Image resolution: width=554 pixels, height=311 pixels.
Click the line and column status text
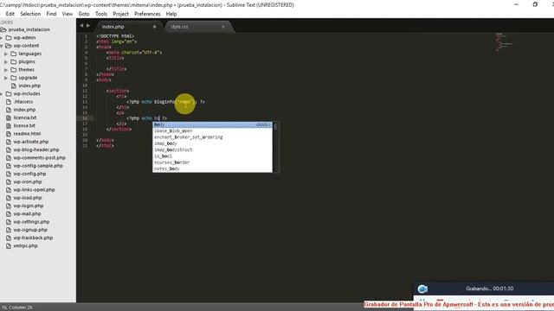[x=17, y=308]
